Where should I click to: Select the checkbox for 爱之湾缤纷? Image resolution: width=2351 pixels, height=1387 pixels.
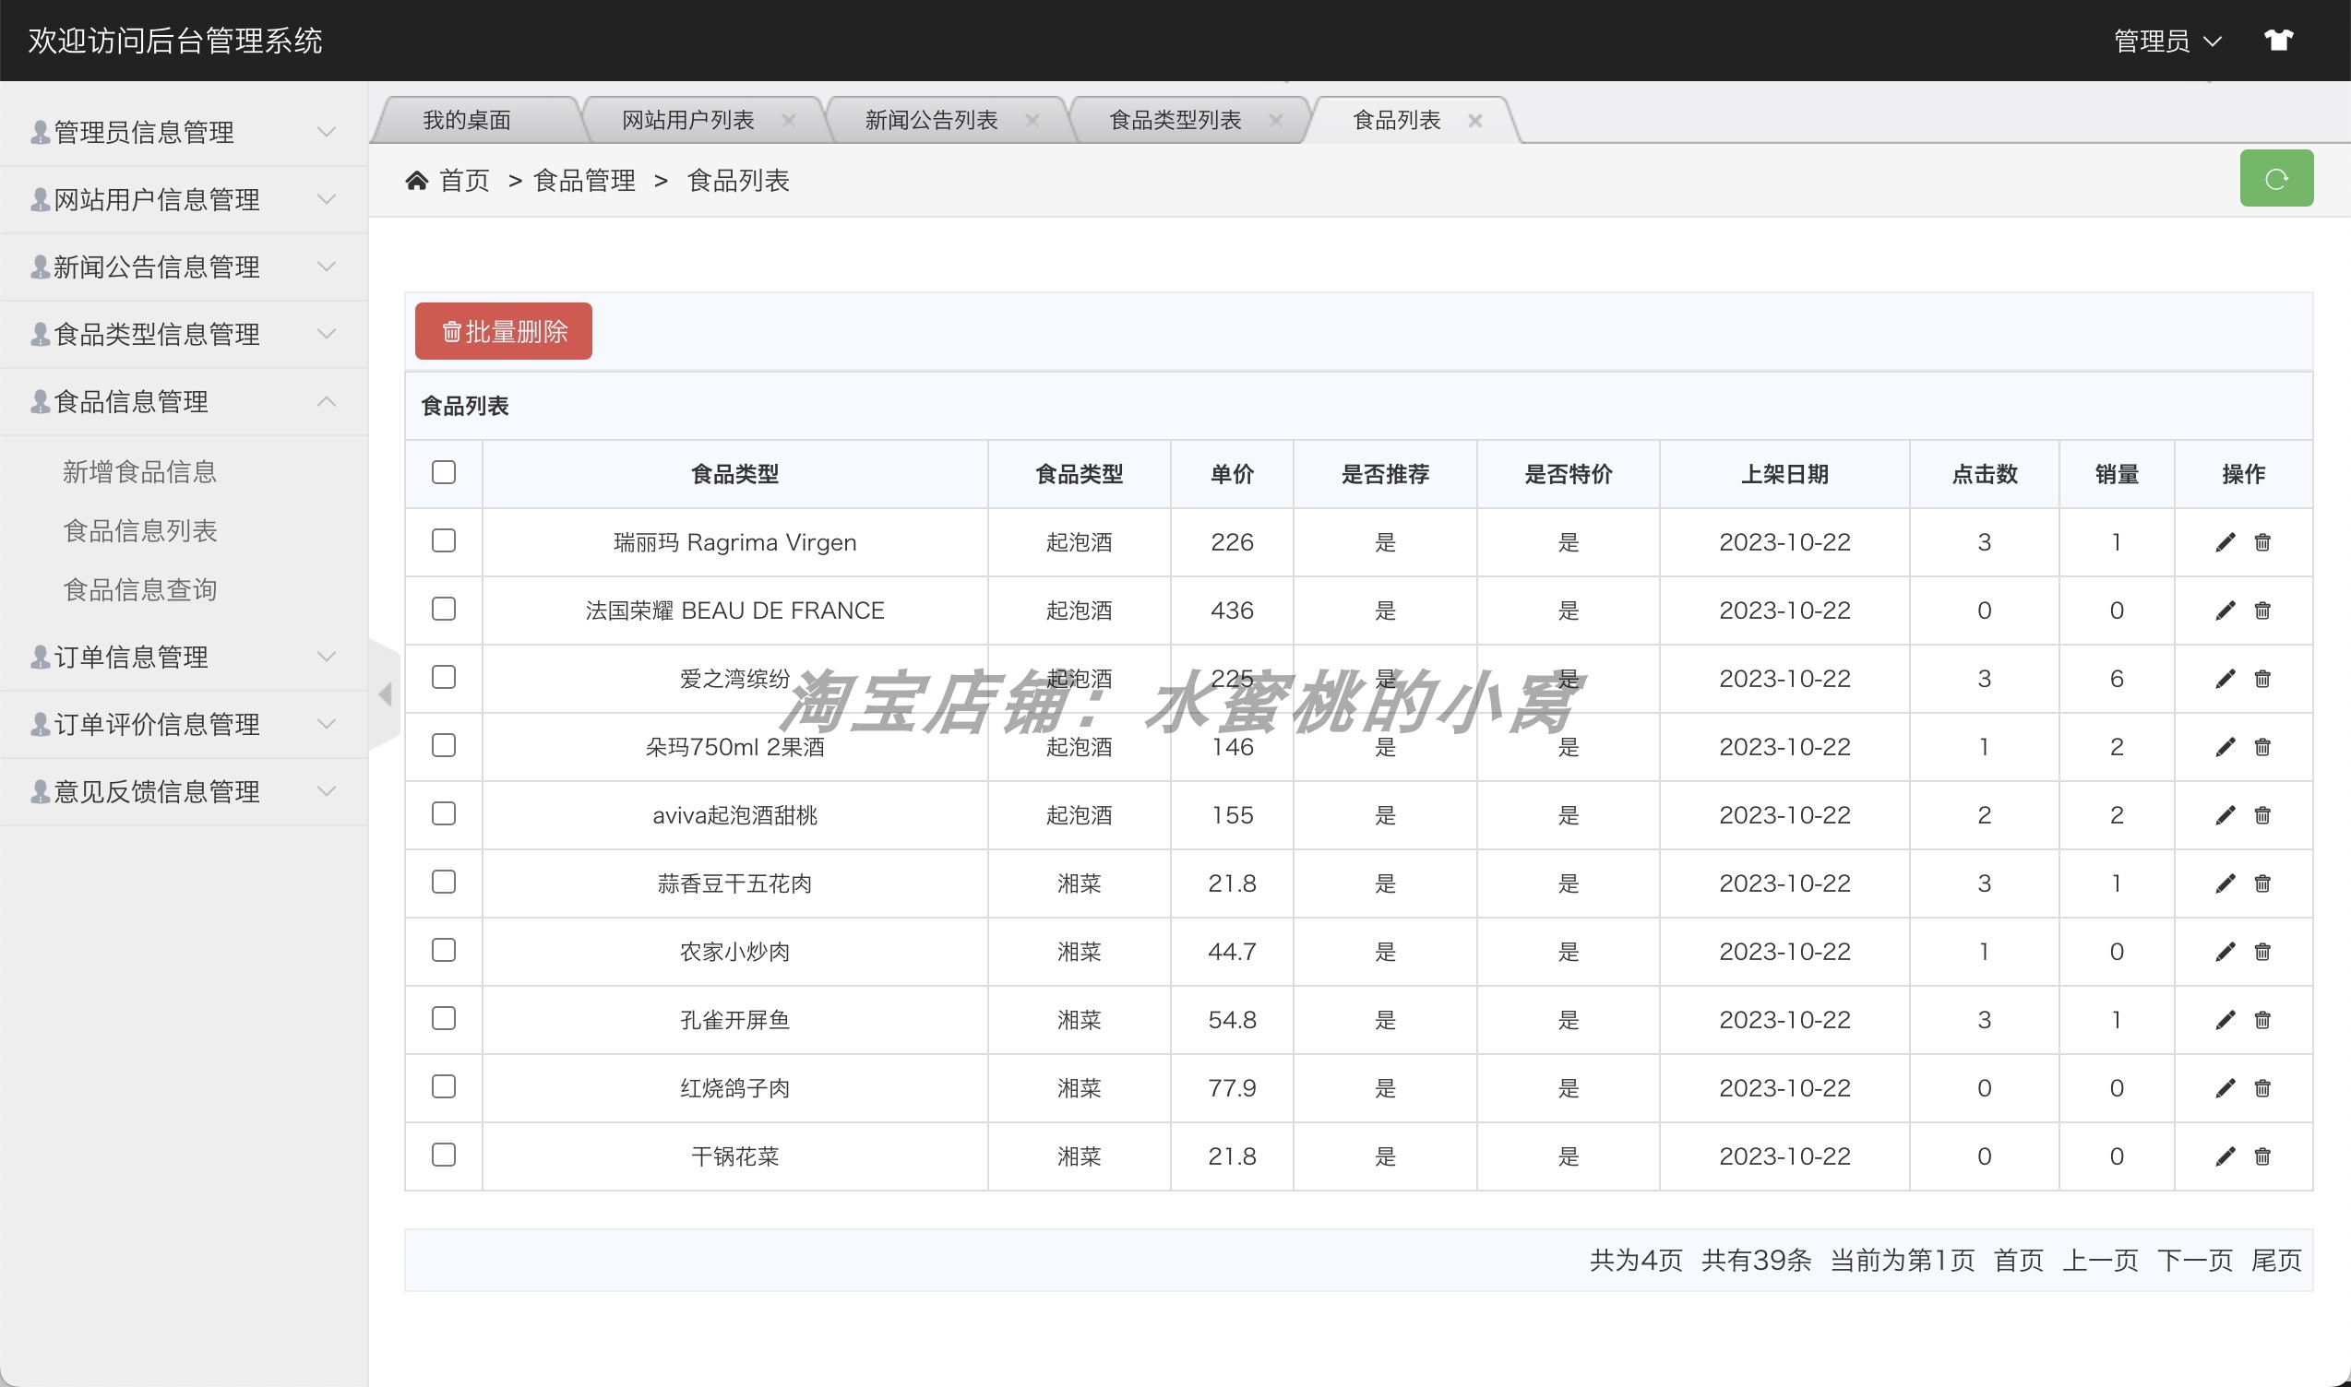[x=442, y=678]
